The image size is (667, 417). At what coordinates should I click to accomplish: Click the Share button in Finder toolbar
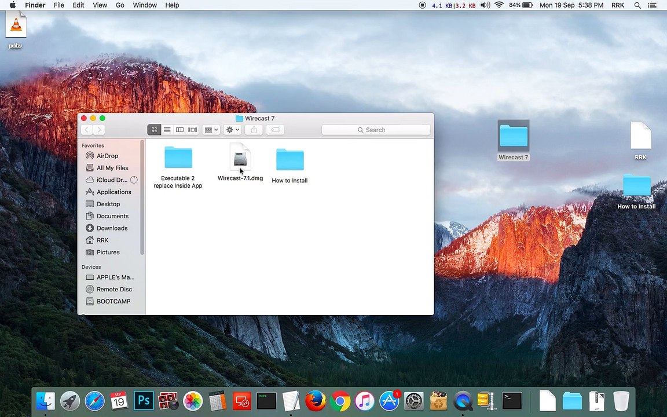[x=254, y=130]
